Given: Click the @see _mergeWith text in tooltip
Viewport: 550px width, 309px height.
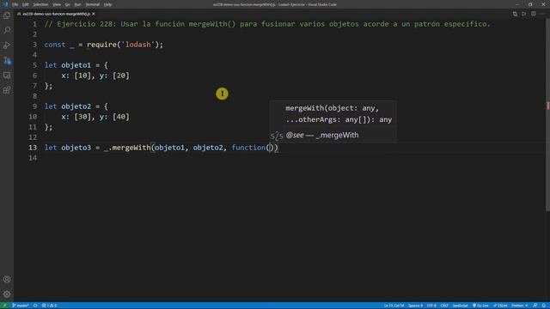Looking at the screenshot, I should coord(322,136).
